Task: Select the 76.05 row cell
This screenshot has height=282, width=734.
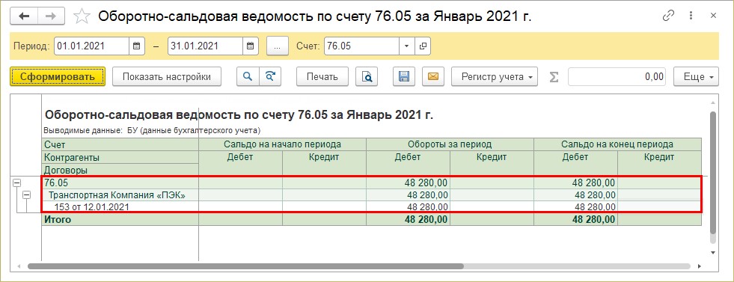Action: pyautogui.click(x=120, y=183)
